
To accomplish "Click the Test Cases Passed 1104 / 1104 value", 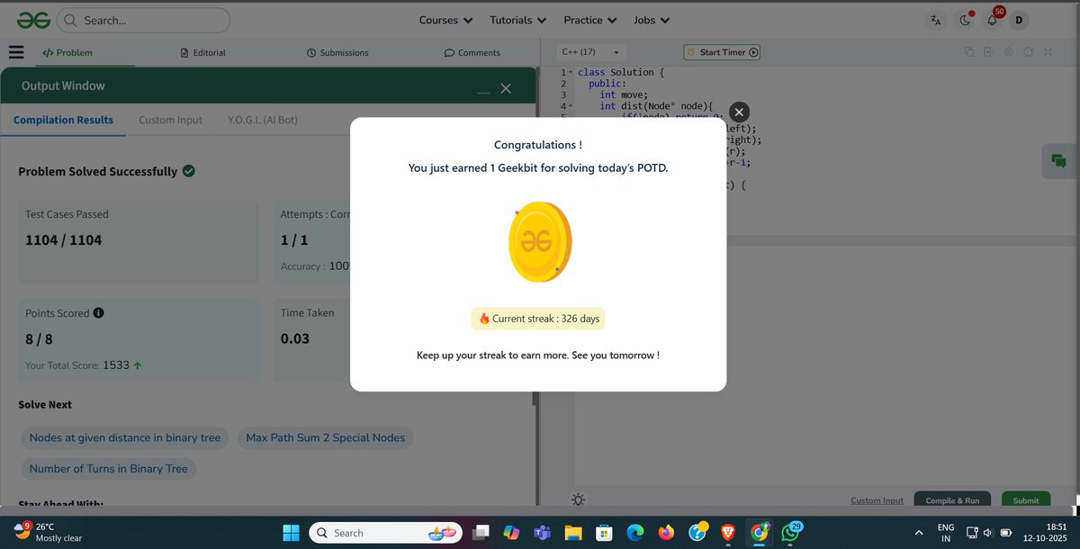I will pos(64,240).
